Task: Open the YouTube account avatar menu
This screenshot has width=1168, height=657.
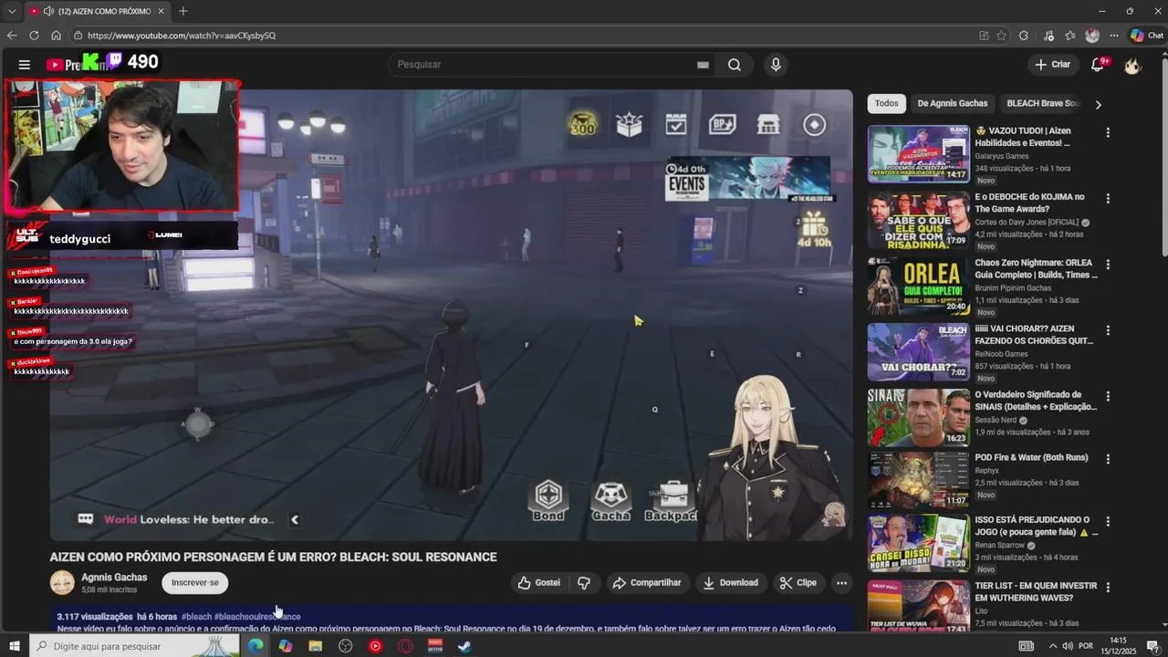Action: [1132, 65]
